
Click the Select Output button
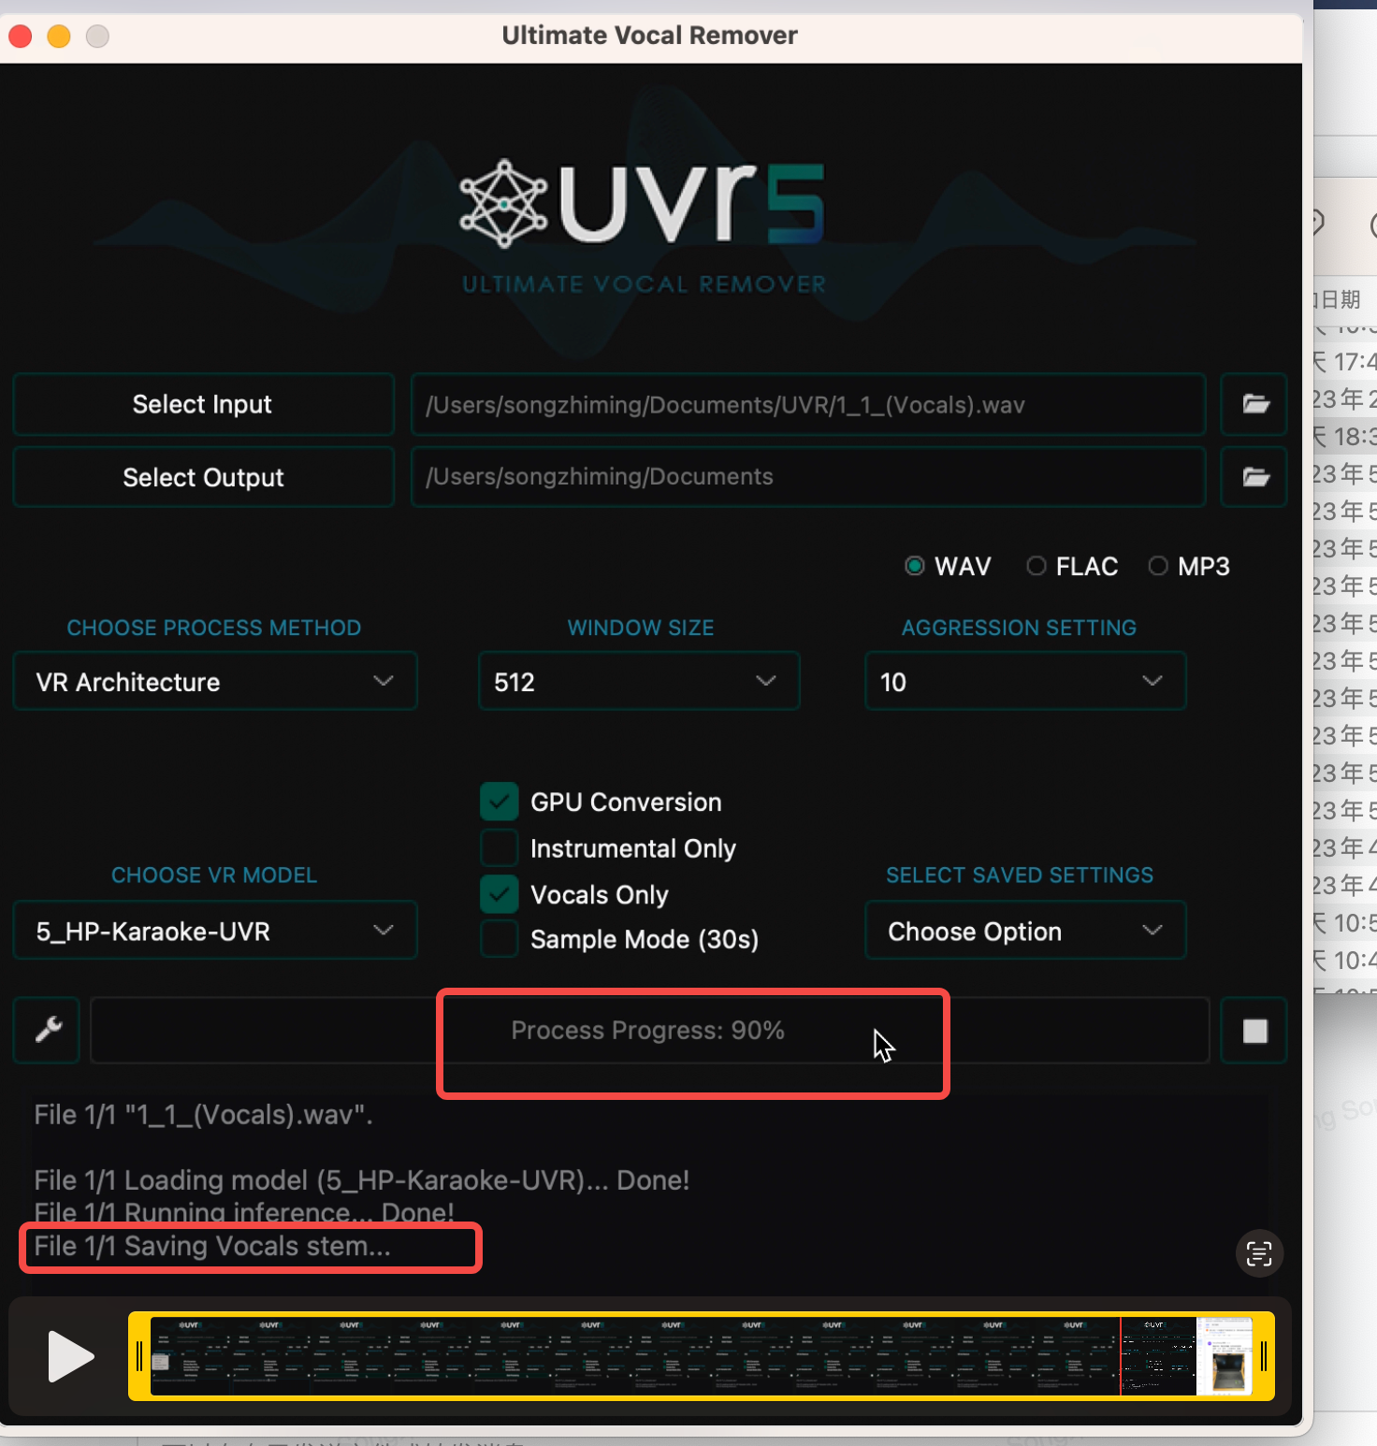[202, 477]
